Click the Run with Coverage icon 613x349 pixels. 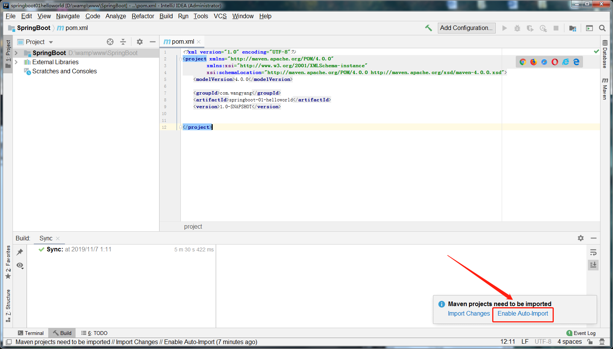pos(530,28)
